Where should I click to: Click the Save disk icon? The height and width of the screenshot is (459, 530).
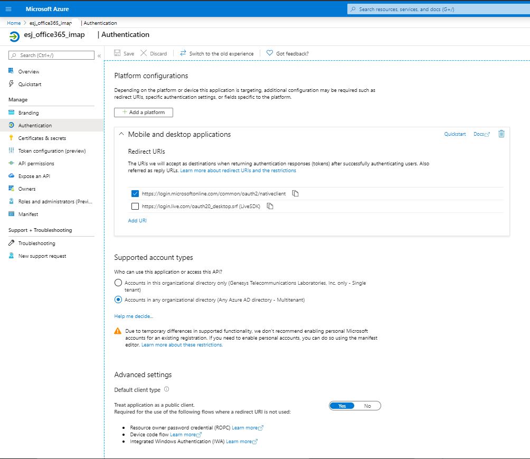118,53
